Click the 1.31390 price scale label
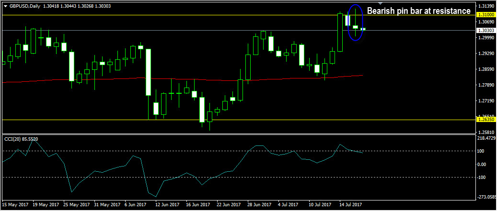Screen dimensions: 497x211 [x=485, y=6]
